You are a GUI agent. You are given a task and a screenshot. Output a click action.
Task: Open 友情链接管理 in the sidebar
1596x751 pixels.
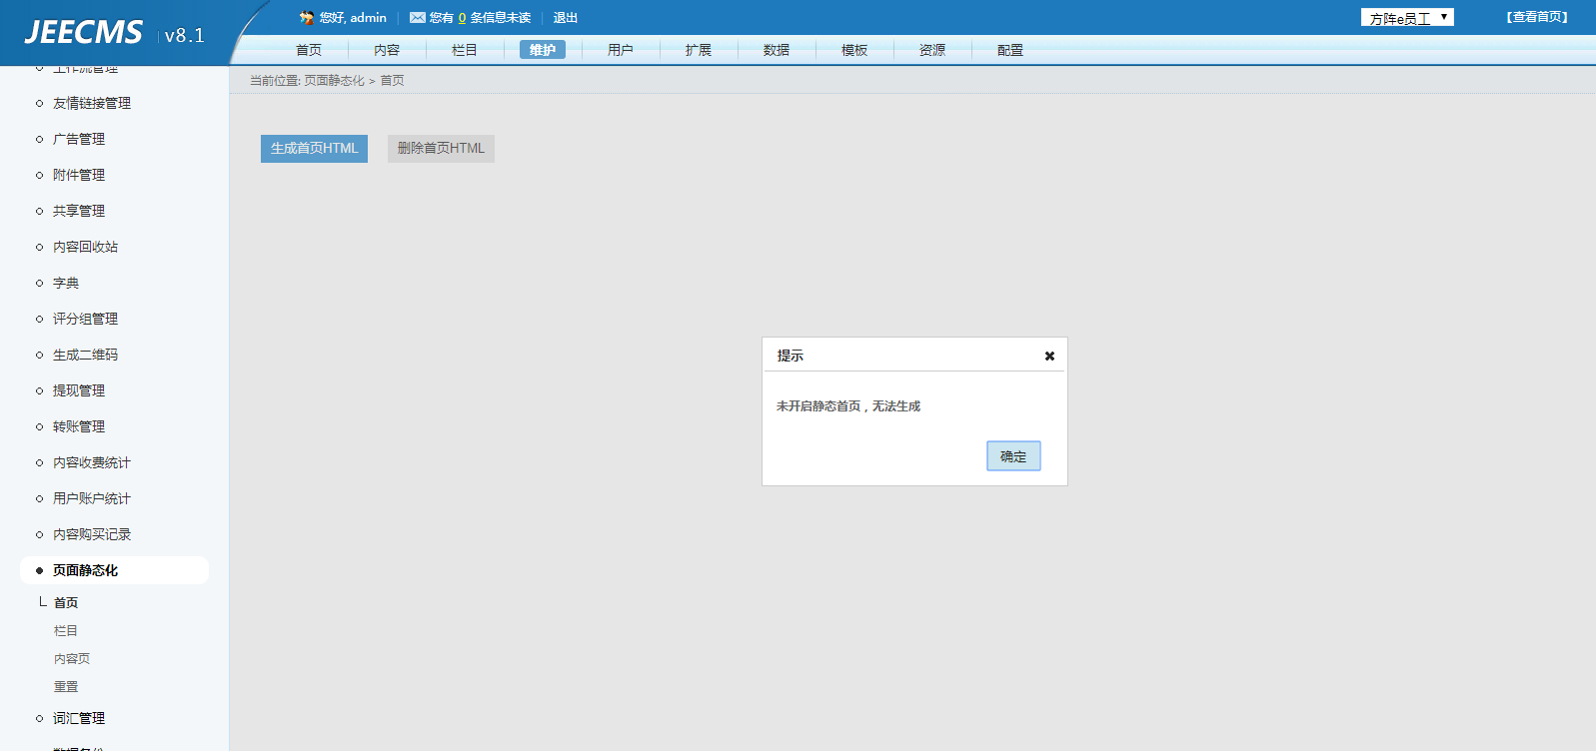92,103
